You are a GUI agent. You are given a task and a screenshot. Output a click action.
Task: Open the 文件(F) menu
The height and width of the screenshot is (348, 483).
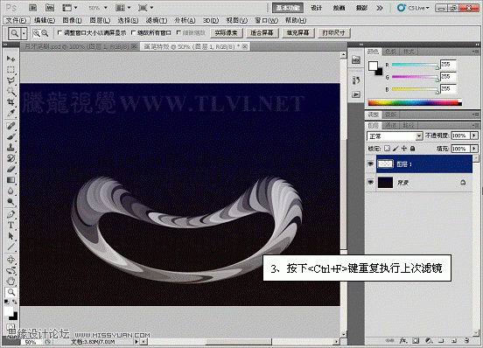17,21
